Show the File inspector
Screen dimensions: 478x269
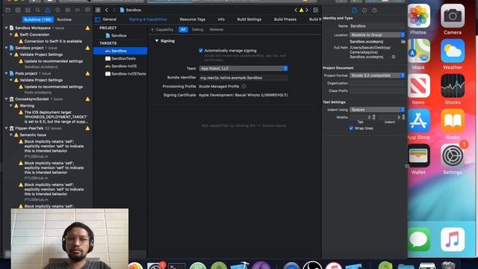355,10
